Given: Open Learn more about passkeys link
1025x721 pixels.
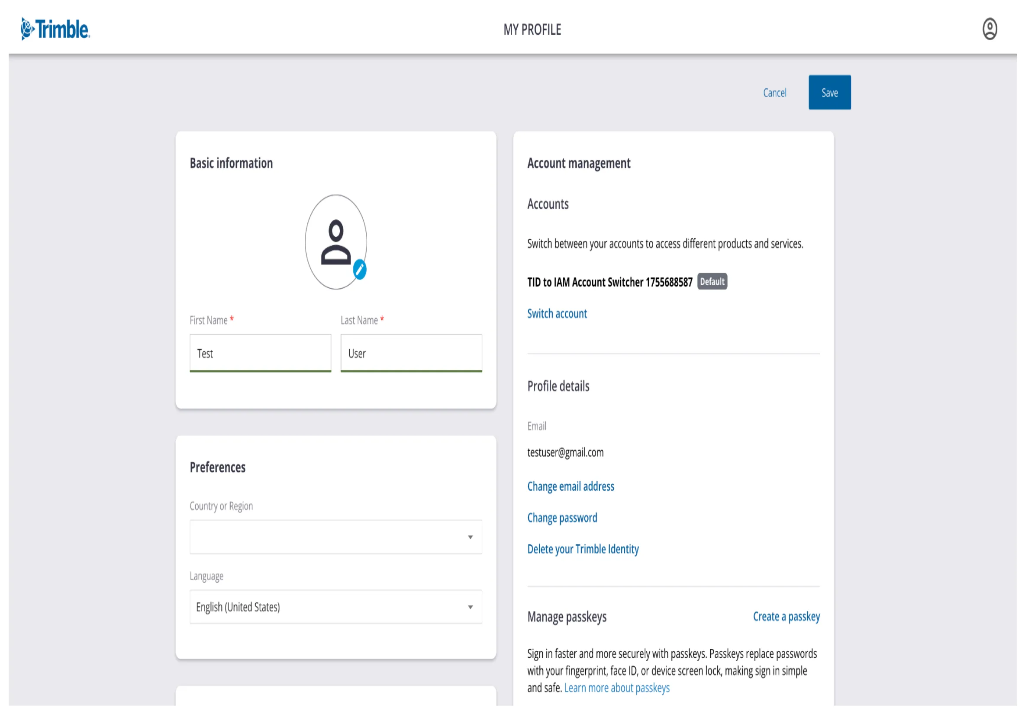Looking at the screenshot, I should point(616,688).
